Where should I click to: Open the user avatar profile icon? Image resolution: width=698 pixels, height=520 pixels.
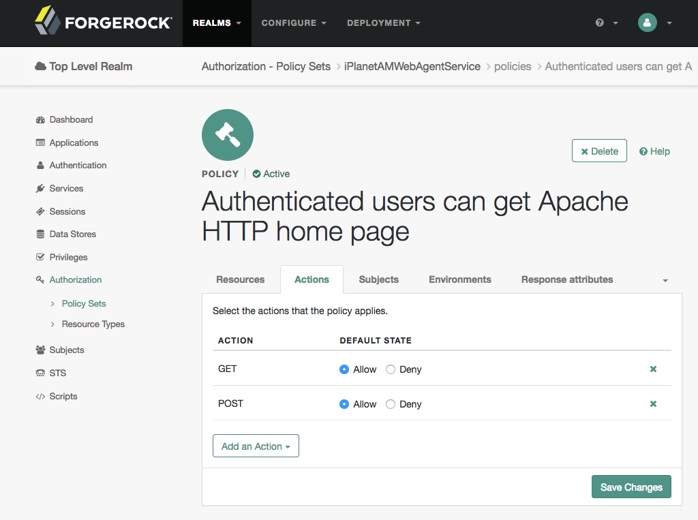tap(648, 22)
